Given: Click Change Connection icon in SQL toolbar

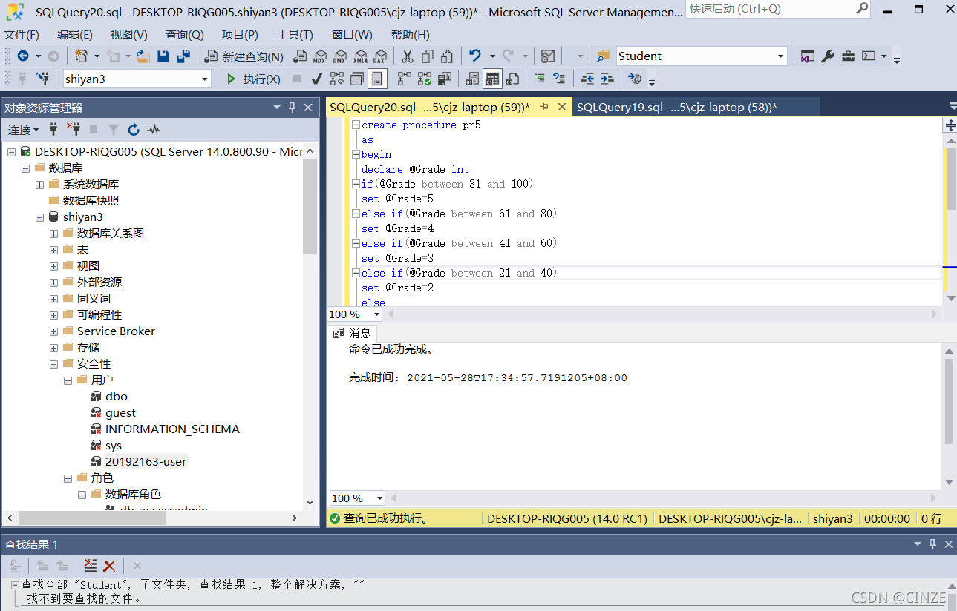Looking at the screenshot, I should click(x=43, y=79).
